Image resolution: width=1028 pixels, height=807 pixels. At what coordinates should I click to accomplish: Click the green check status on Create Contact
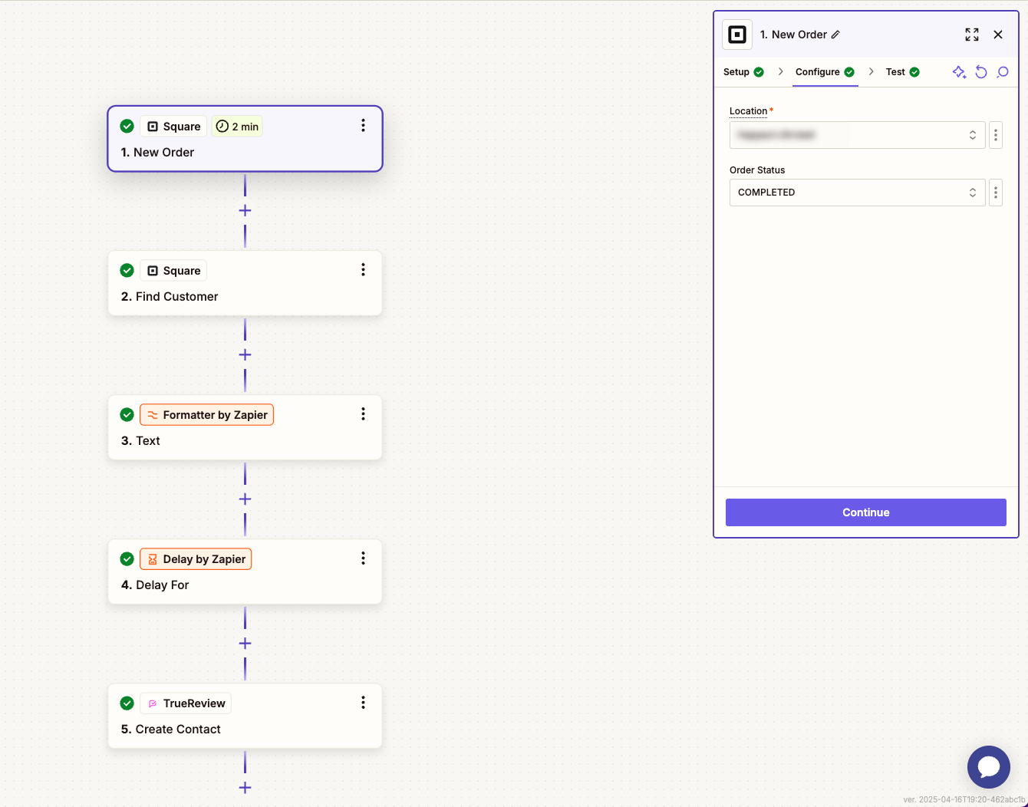click(x=127, y=703)
